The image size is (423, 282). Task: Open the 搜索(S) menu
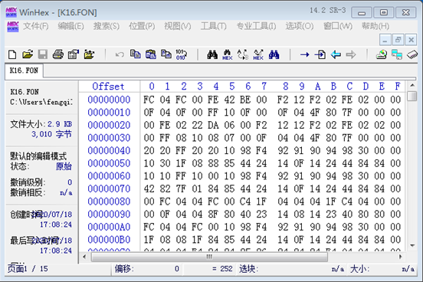pos(107,26)
